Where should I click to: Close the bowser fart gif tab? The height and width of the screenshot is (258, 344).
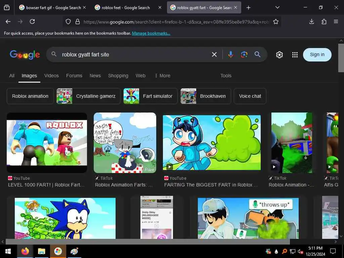(x=84, y=7)
